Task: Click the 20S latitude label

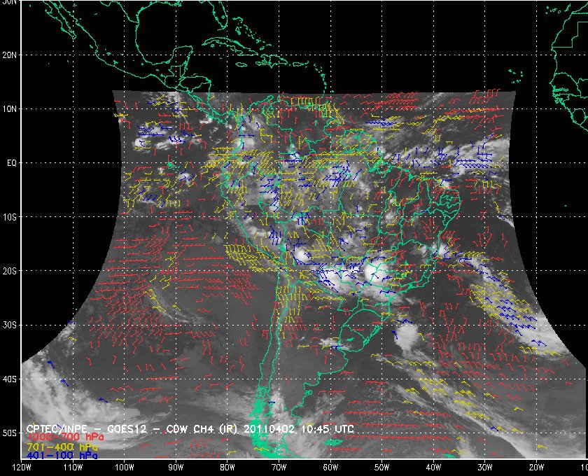Action: (10, 271)
